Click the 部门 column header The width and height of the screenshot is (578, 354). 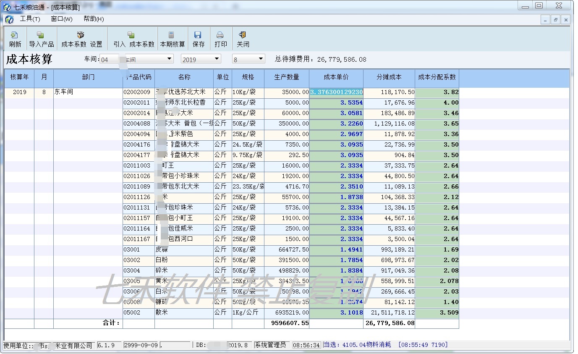[x=88, y=77]
